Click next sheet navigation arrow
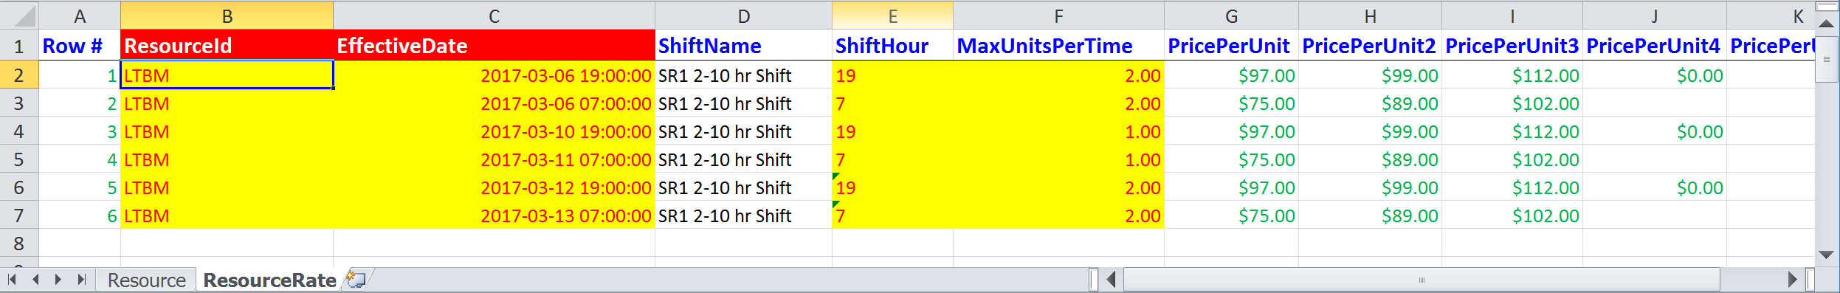Screen dimensions: 1840x293 pyautogui.click(x=58, y=279)
